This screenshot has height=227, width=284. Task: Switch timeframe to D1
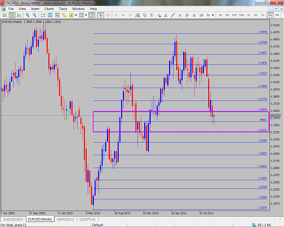[x=263, y=15]
